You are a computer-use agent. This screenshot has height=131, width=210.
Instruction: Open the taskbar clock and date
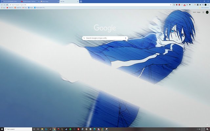(203, 129)
